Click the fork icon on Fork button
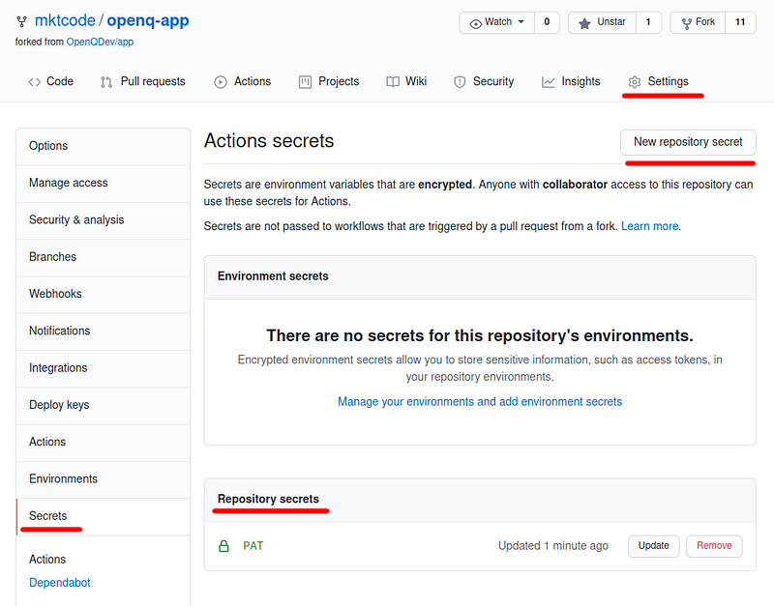The height and width of the screenshot is (606, 774). click(x=686, y=23)
